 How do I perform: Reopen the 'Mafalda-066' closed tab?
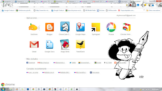pyautogui.click(x=65, y=73)
